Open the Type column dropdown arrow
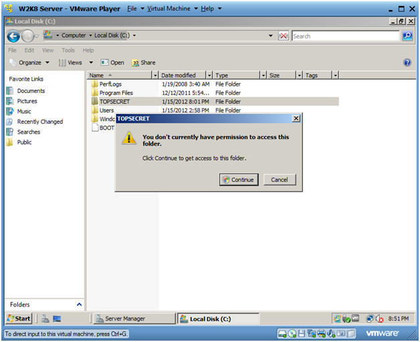The height and width of the screenshot is (342, 420). coord(264,76)
